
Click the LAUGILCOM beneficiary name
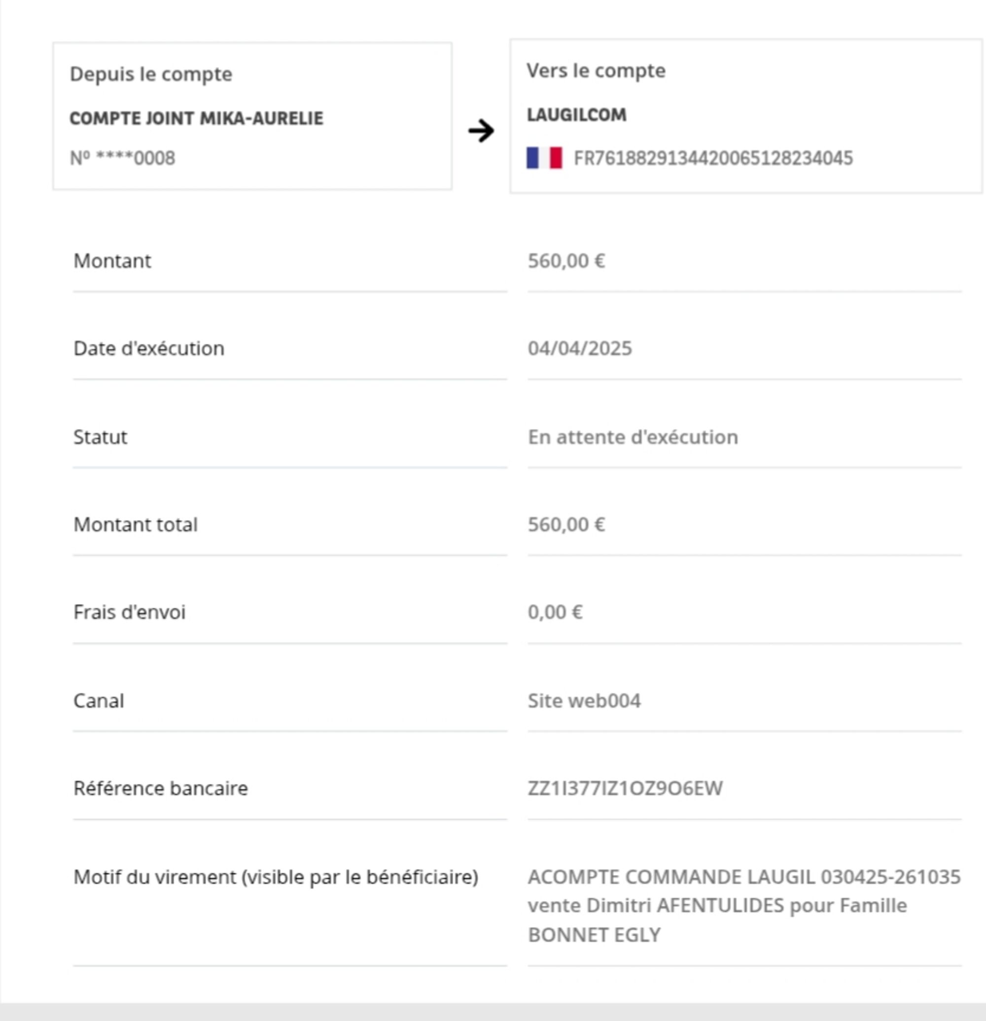(577, 114)
